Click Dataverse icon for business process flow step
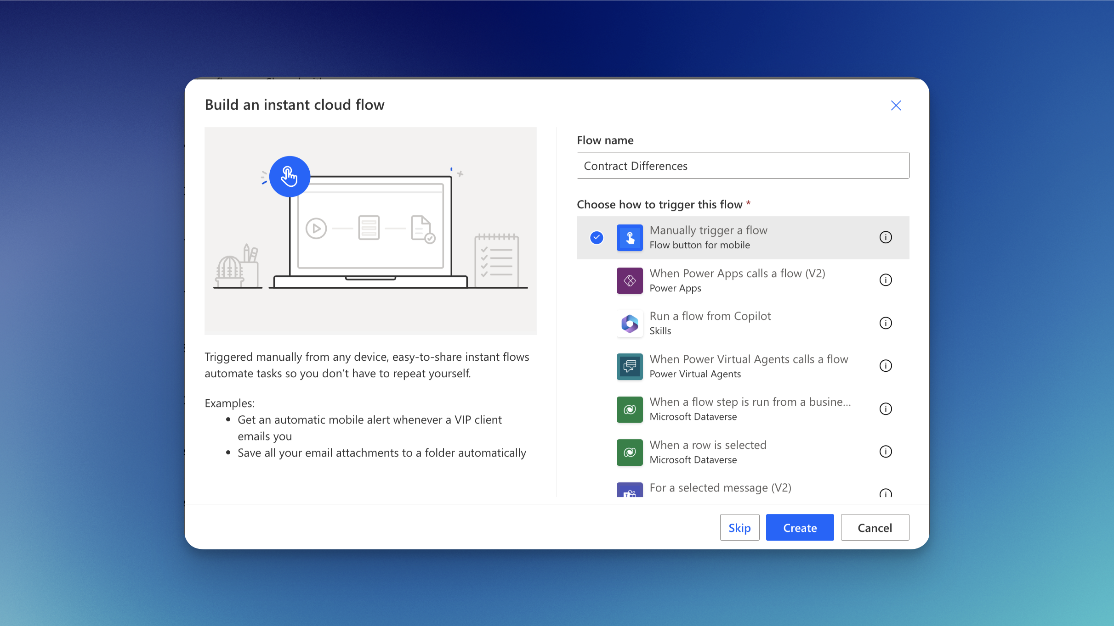Viewport: 1114px width, 626px height. [630, 409]
